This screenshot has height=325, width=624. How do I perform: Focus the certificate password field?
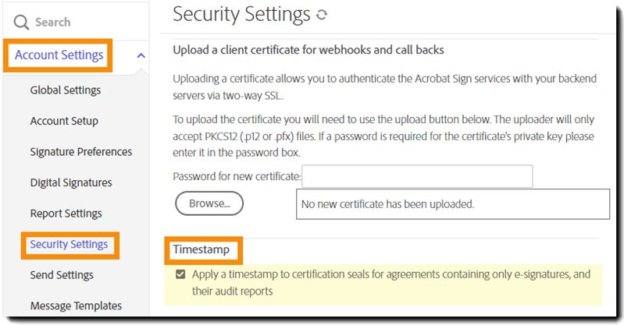[417, 176]
